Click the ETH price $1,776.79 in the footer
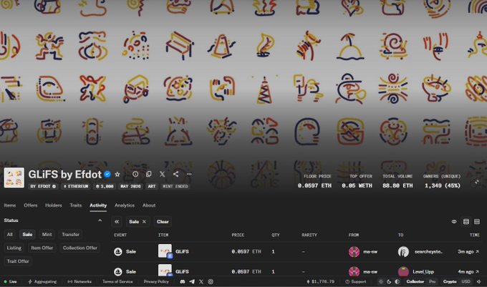 pos(321,282)
